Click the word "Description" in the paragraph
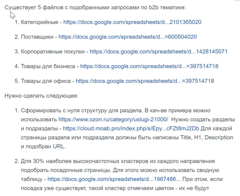The image size is (240, 196). pyautogui.click(x=219, y=137)
